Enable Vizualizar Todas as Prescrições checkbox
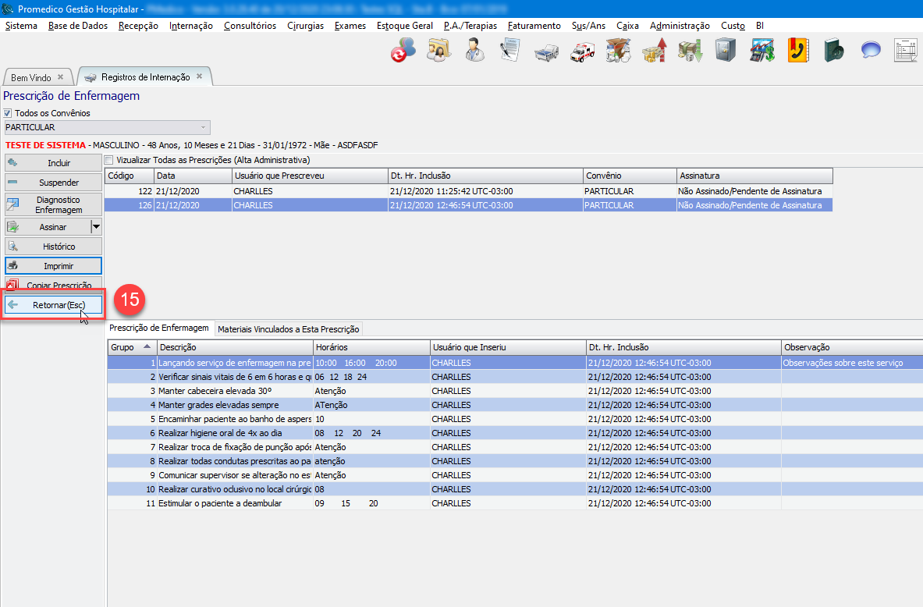This screenshot has height=607, width=923. point(109,160)
